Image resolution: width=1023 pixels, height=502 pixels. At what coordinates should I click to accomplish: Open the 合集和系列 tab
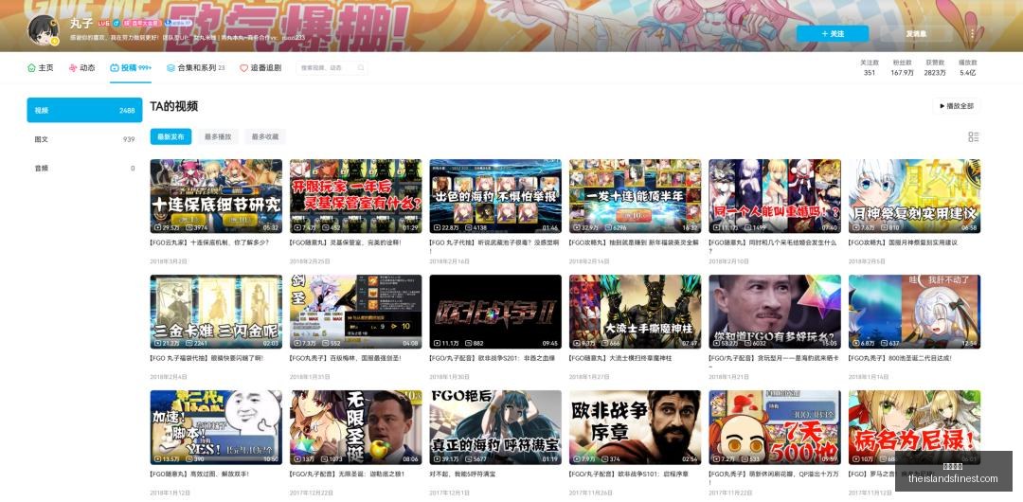click(196, 68)
